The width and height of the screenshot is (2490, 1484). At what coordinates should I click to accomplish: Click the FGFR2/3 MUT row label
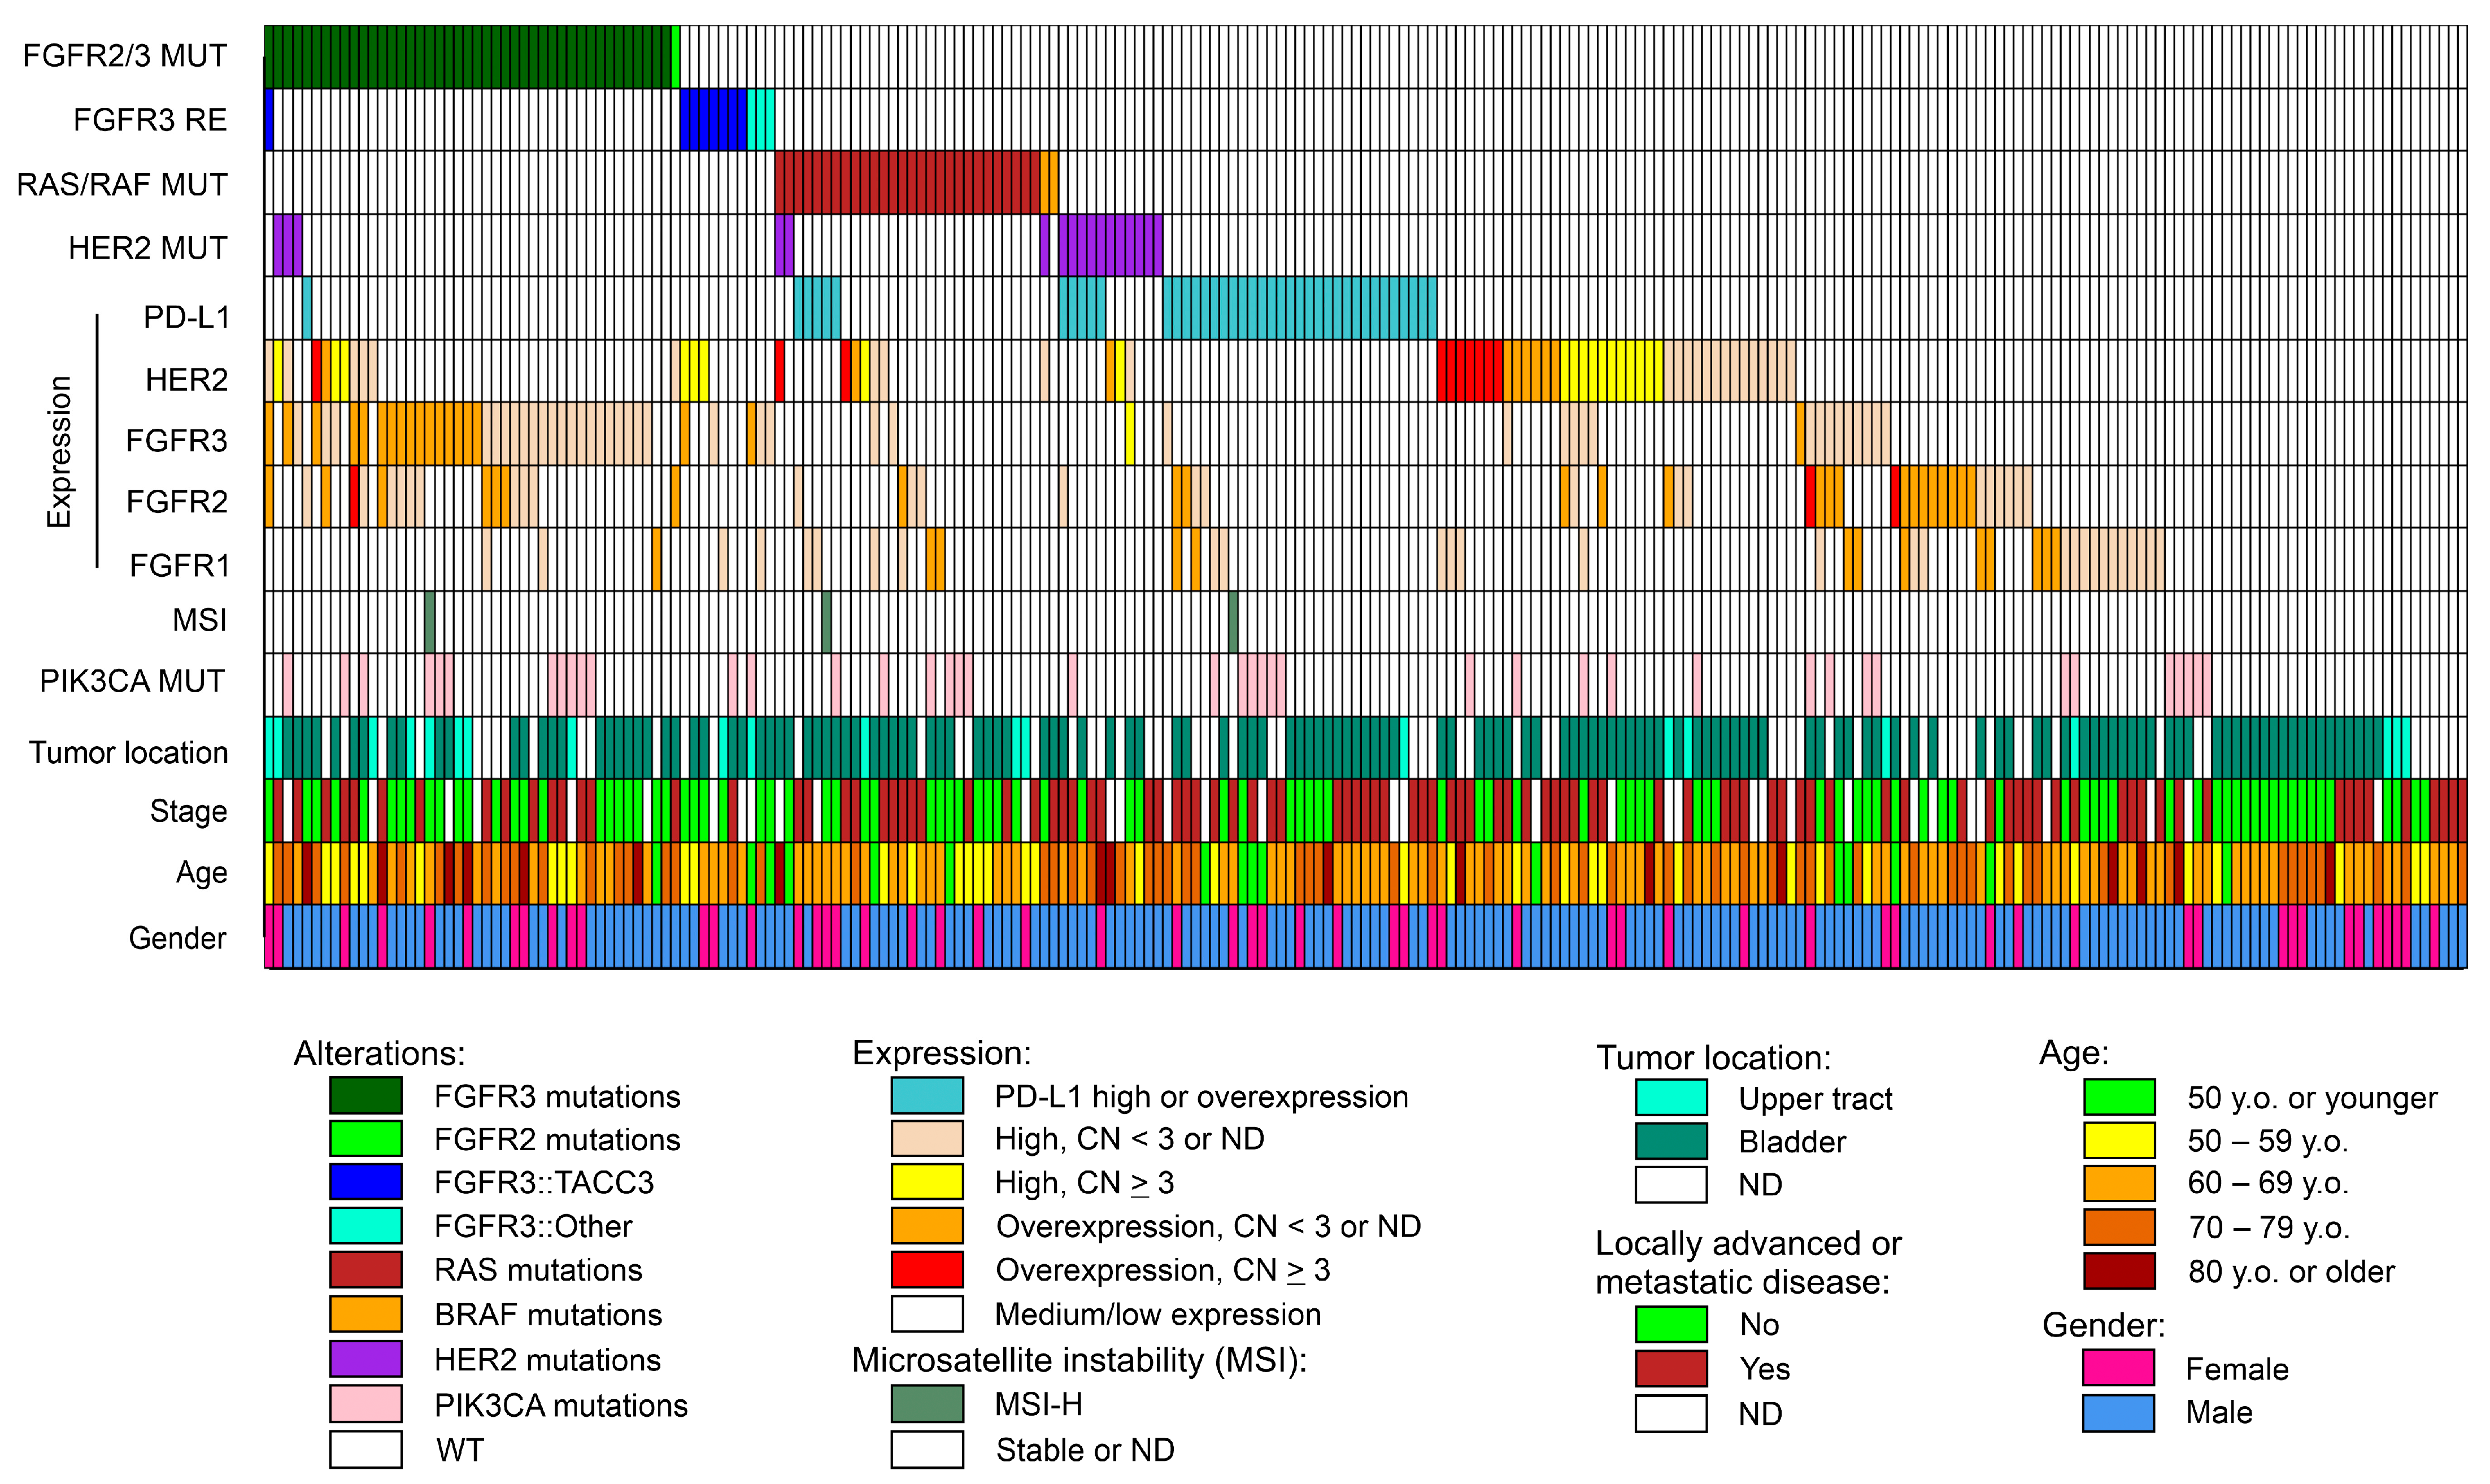(x=125, y=56)
